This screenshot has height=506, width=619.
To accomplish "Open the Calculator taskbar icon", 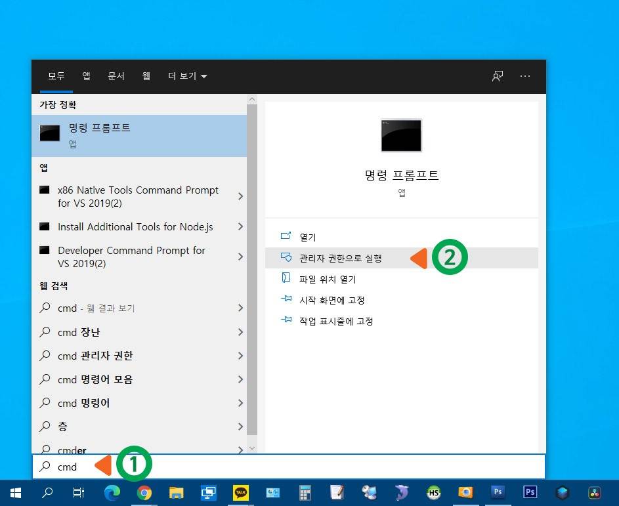I will 305,493.
